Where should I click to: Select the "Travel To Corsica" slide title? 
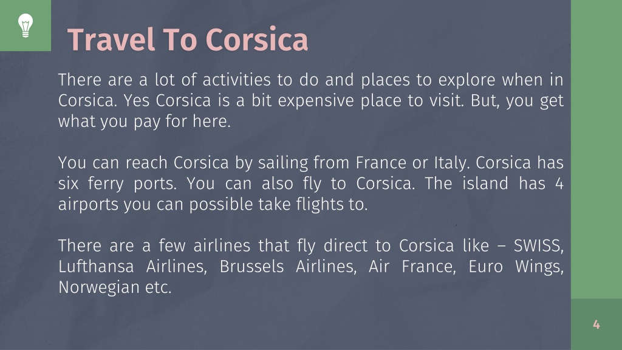tap(188, 39)
